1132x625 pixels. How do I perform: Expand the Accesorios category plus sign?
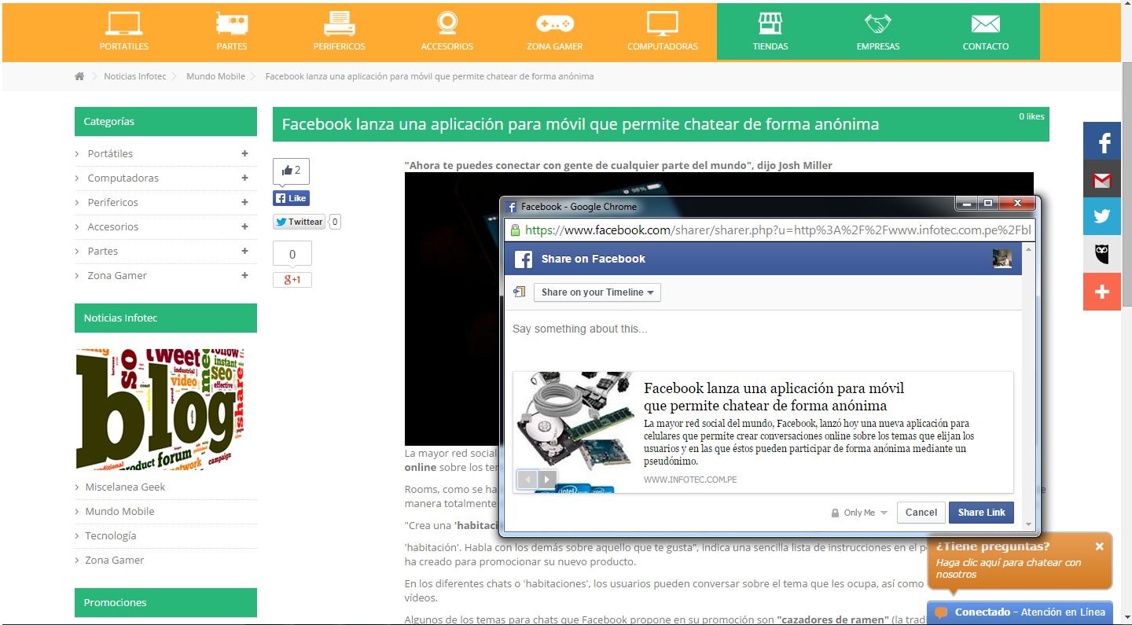pyautogui.click(x=245, y=226)
